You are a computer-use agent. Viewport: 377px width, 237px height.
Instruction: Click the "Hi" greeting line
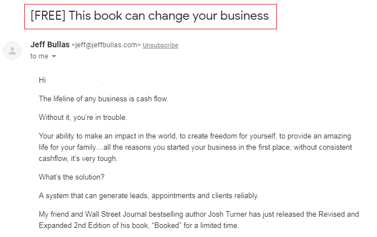click(42, 80)
